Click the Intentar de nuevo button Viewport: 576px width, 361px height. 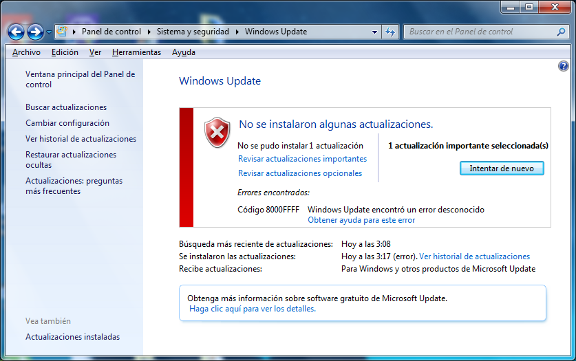tap(502, 168)
